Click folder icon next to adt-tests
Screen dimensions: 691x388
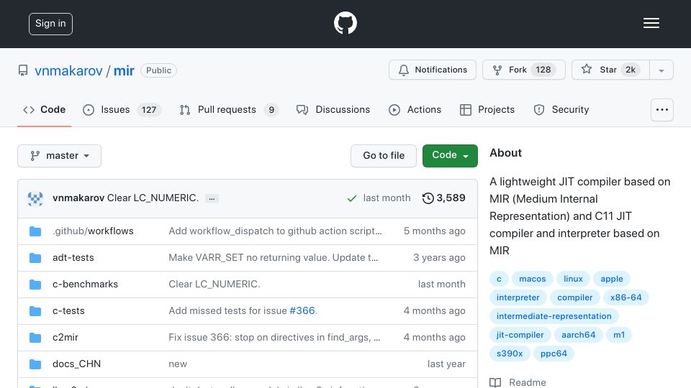(35, 258)
